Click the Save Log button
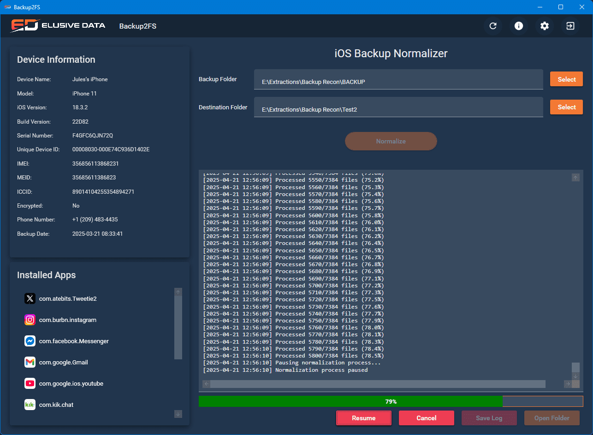This screenshot has height=435, width=593. 489,418
